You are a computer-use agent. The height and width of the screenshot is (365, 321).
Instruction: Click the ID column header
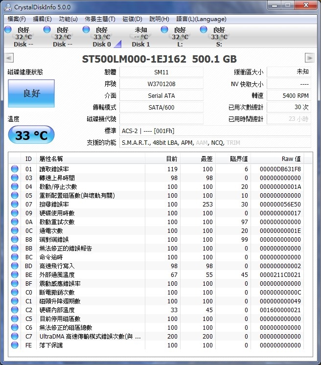point(28,159)
